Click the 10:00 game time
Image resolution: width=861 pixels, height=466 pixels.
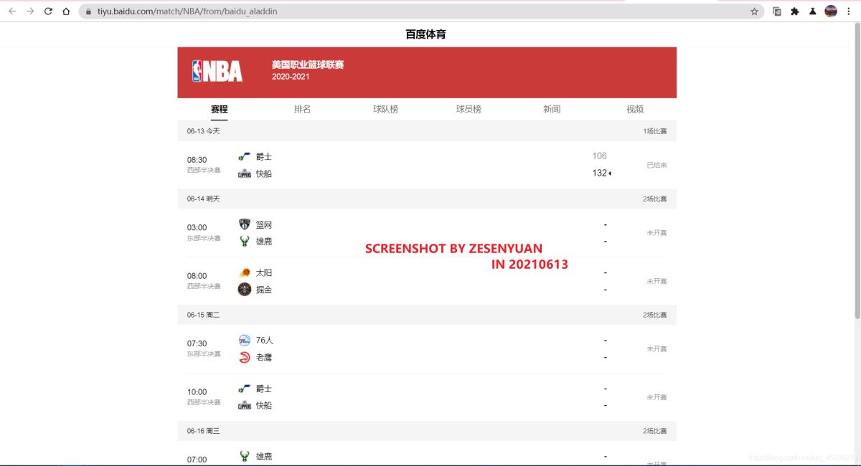(x=197, y=392)
